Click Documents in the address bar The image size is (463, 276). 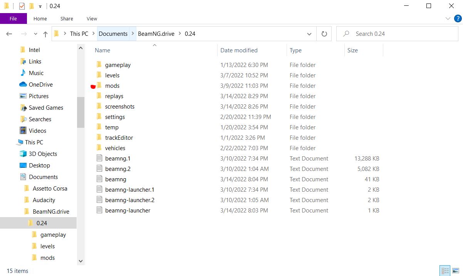[113, 34]
